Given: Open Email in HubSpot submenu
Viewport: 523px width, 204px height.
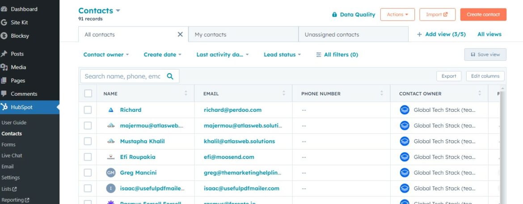Looking at the screenshot, I should click(x=7, y=166).
